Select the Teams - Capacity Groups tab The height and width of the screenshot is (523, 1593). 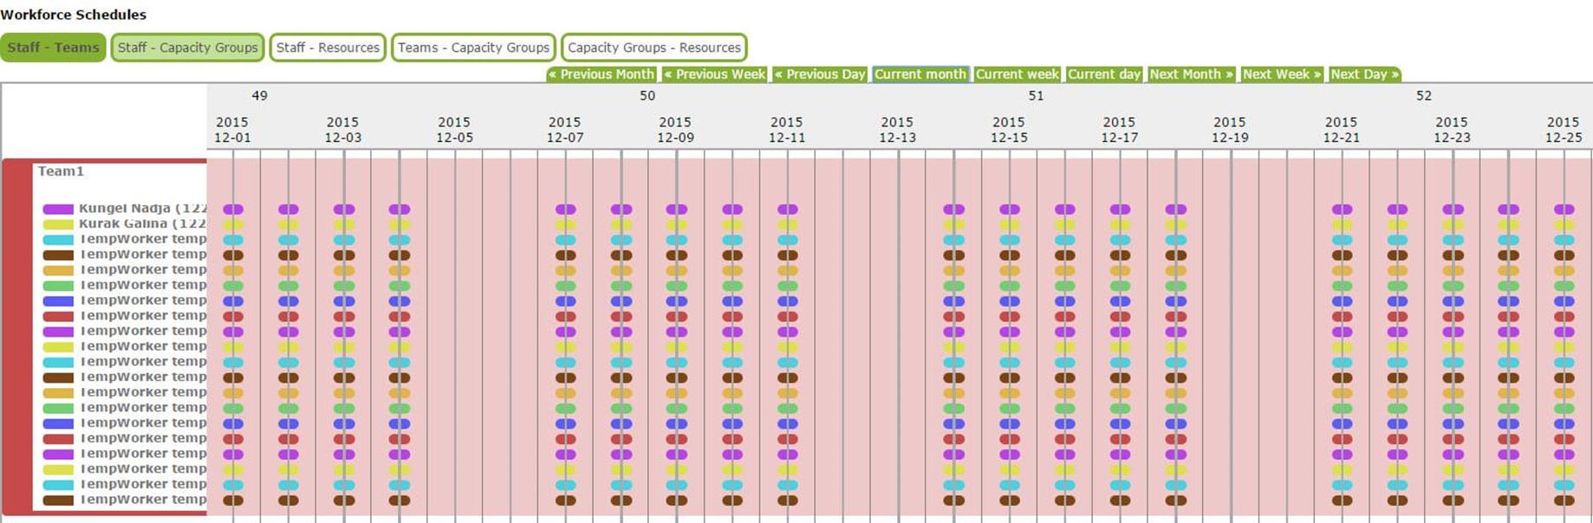473,48
